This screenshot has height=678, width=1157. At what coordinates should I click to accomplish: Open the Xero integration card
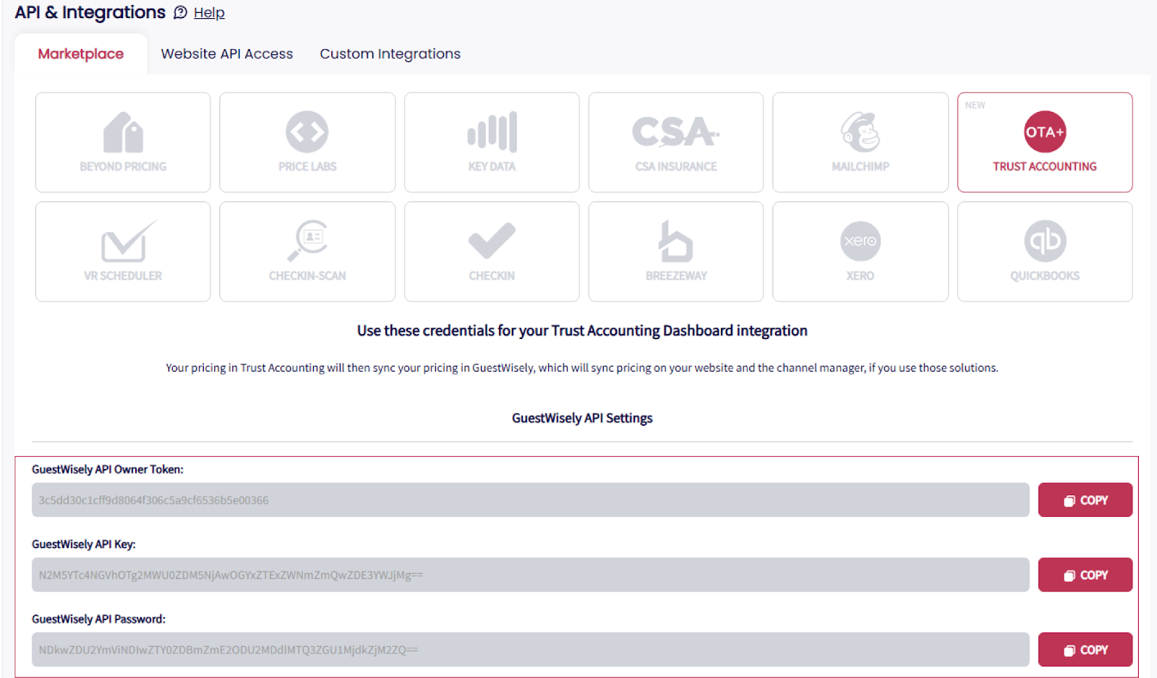pyautogui.click(x=861, y=252)
